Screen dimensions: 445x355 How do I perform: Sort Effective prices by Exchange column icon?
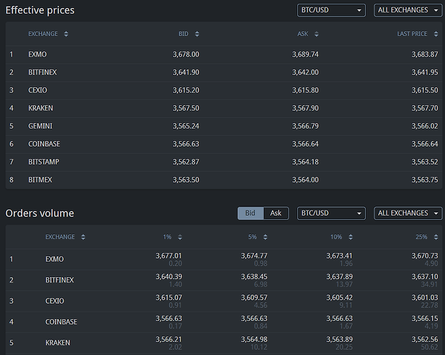(x=66, y=34)
